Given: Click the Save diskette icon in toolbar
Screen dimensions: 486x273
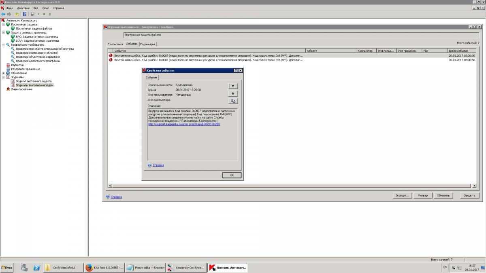Looking at the screenshot, I should coord(32,14).
